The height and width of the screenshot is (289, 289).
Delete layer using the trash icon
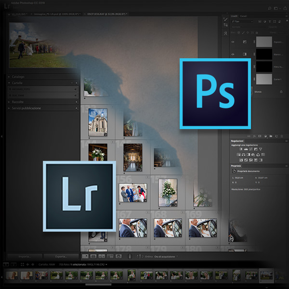[x=282, y=136]
